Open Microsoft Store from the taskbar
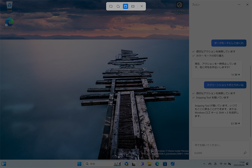 click(165, 164)
